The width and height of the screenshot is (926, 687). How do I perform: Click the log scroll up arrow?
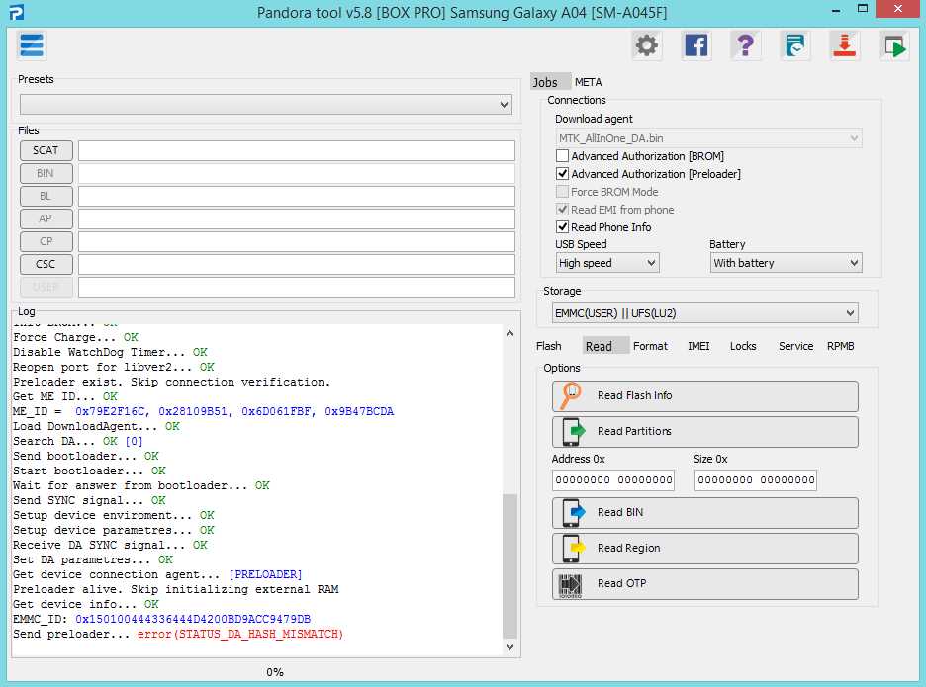(509, 333)
